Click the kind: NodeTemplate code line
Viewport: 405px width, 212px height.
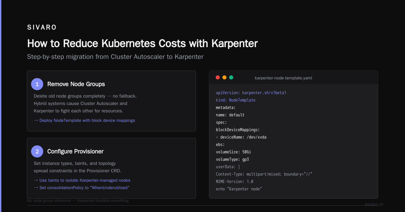click(x=236, y=100)
